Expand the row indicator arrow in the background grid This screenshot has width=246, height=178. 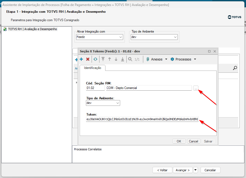click(76, 82)
